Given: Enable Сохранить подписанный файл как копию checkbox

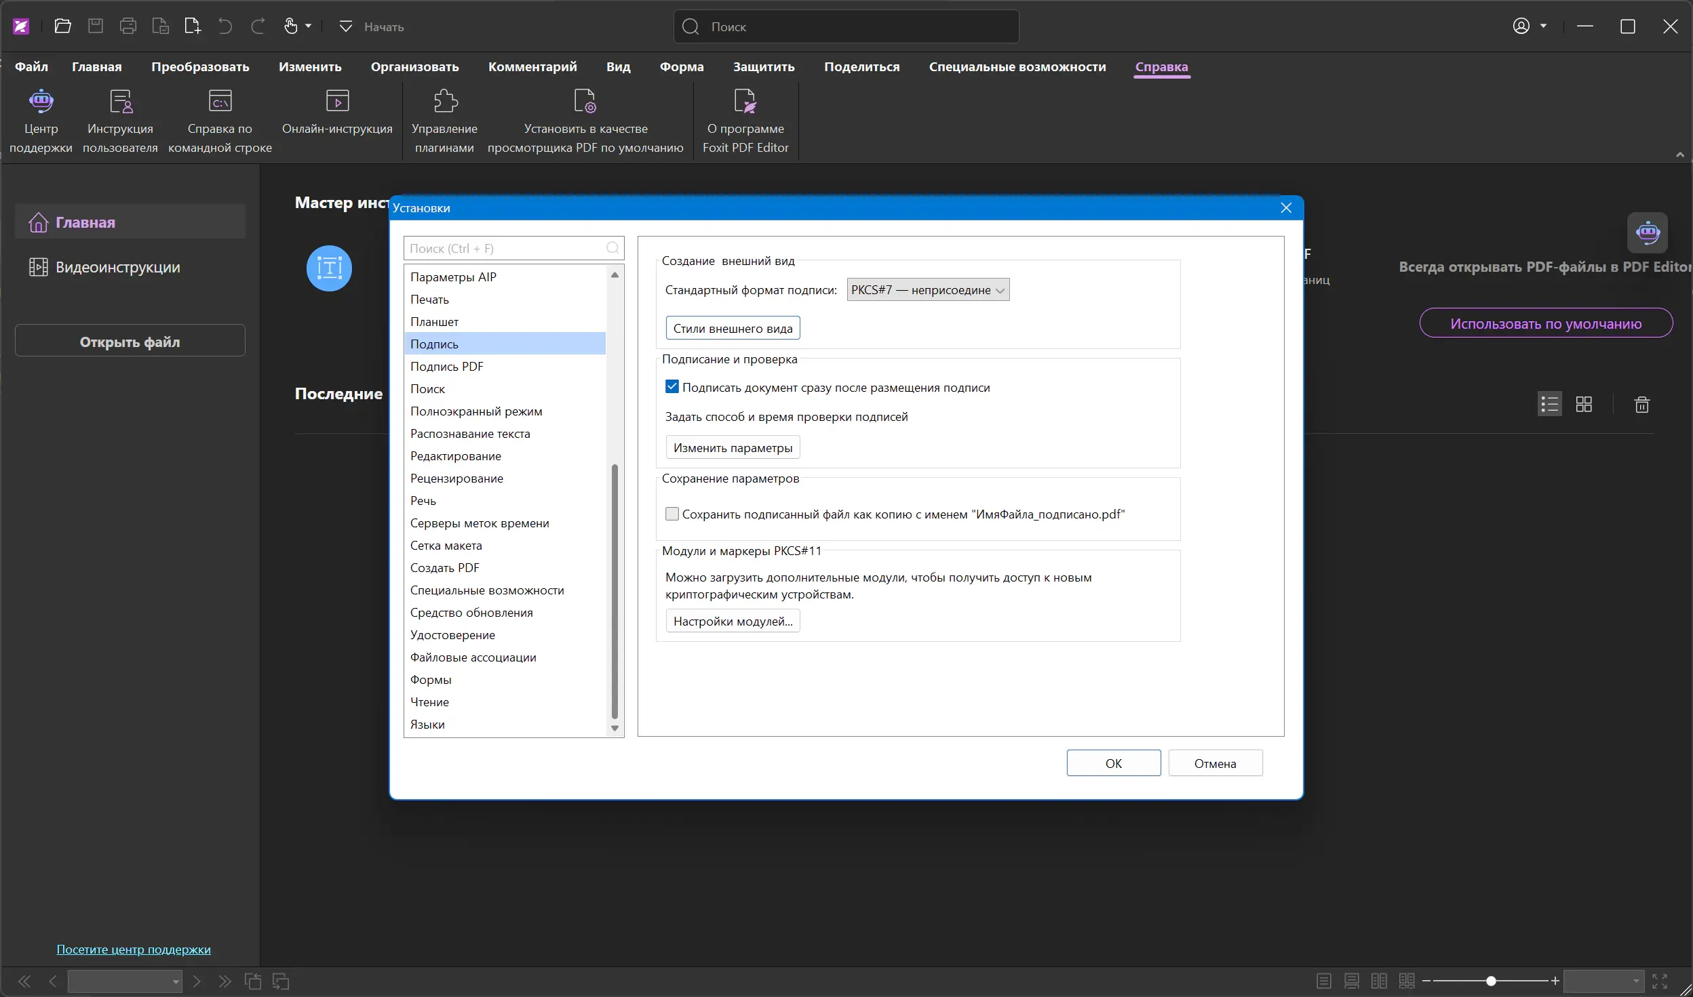Looking at the screenshot, I should pos(672,514).
